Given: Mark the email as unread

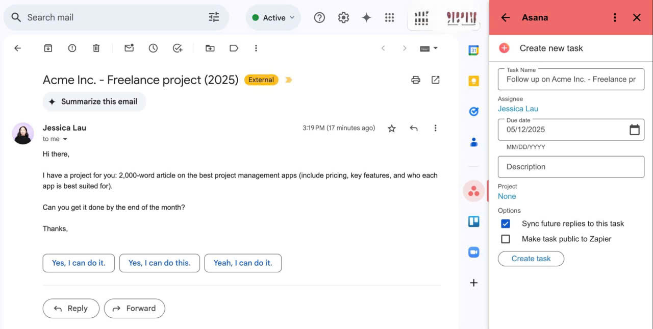Looking at the screenshot, I should tap(129, 48).
